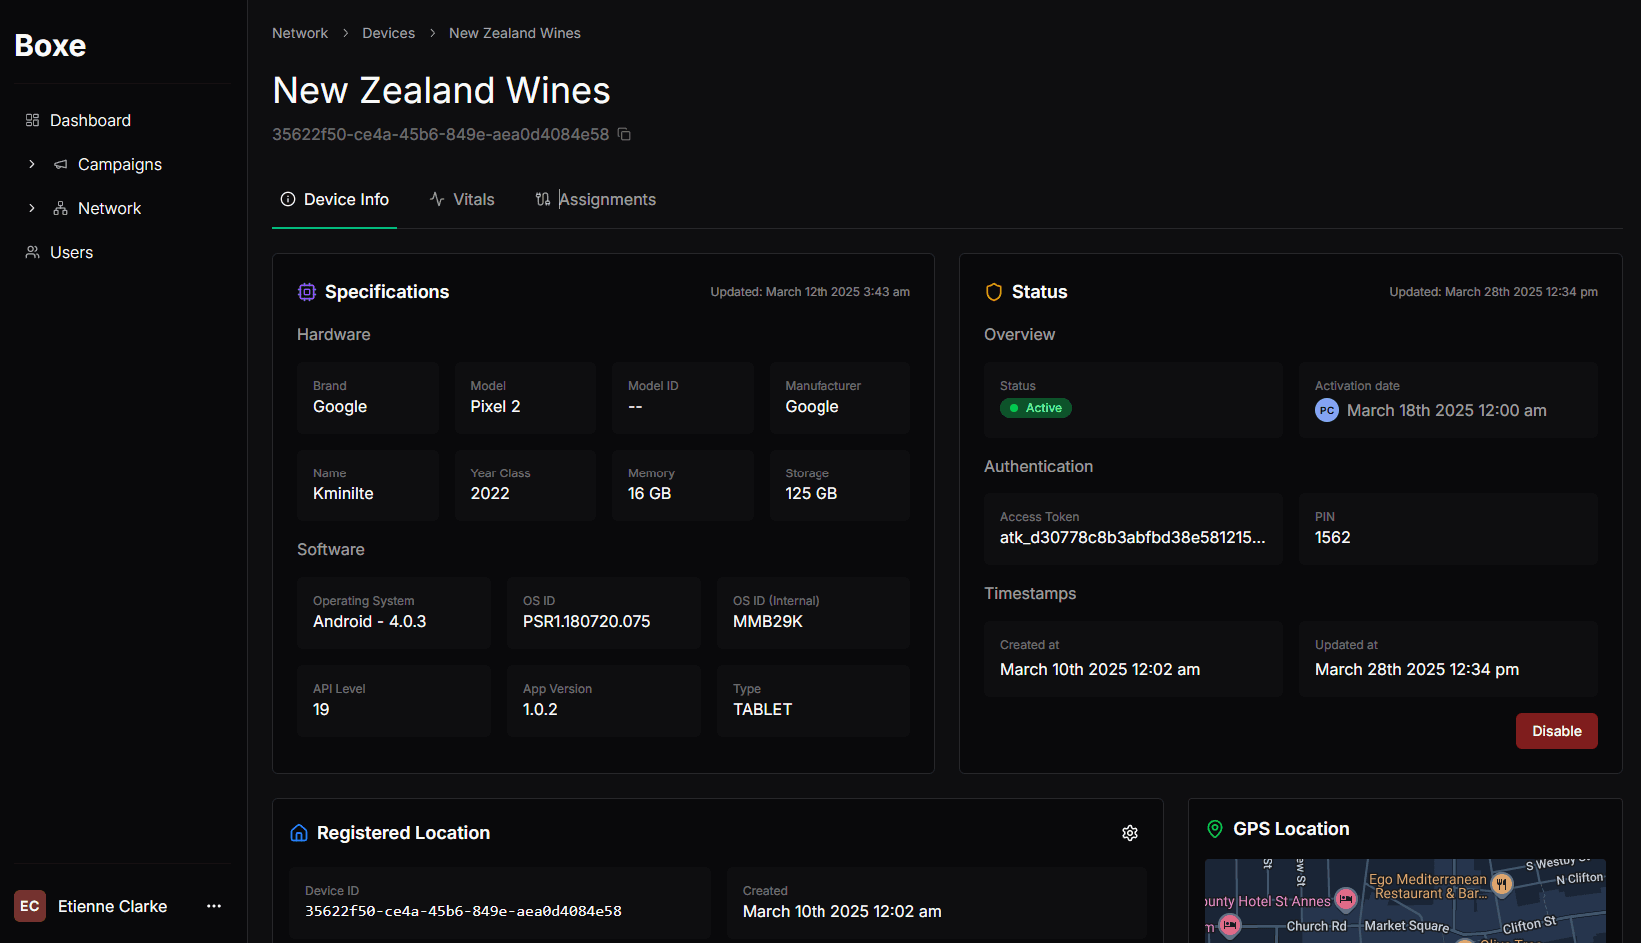Screen dimensions: 1641x943
Task: Open Registered Location settings gear
Action: coord(1130,833)
